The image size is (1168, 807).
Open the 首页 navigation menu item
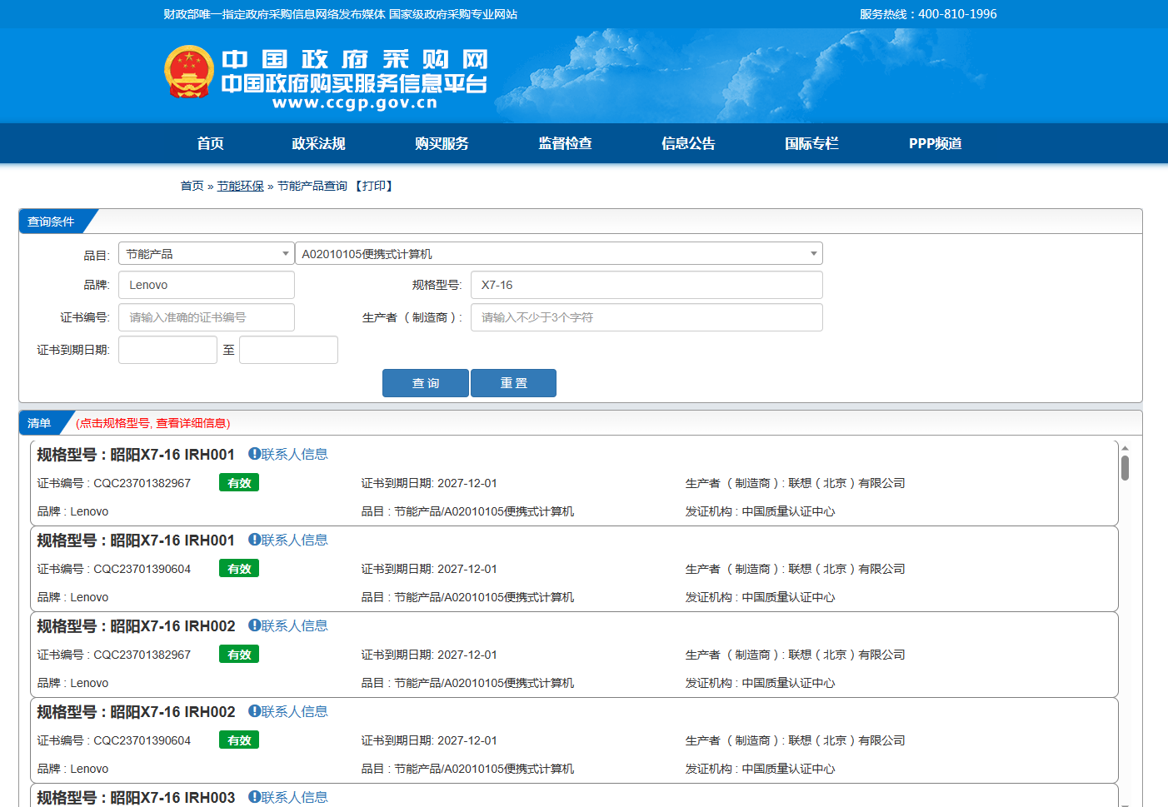(211, 143)
